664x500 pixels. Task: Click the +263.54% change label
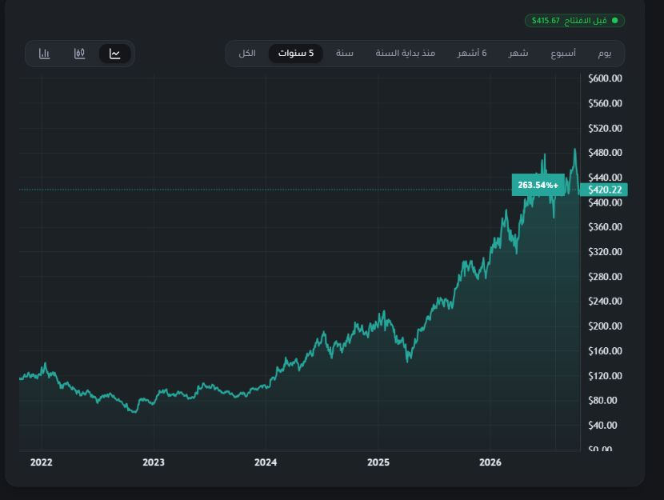pyautogui.click(x=538, y=185)
